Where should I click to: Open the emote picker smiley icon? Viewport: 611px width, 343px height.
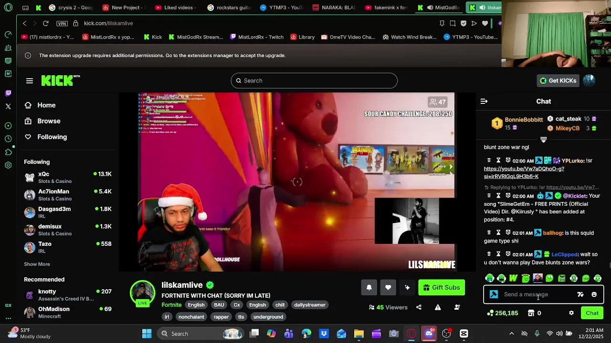coord(594,294)
